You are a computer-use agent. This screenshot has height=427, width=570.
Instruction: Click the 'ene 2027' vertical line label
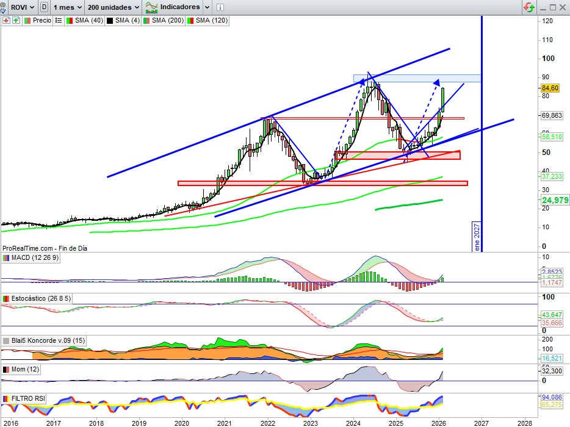pos(477,237)
